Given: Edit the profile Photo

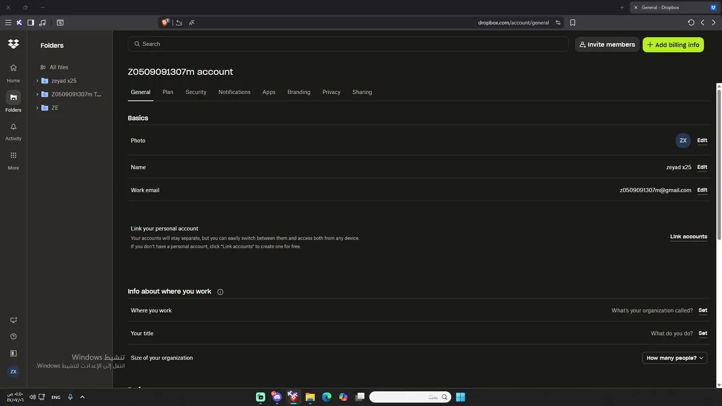Looking at the screenshot, I should [702, 140].
